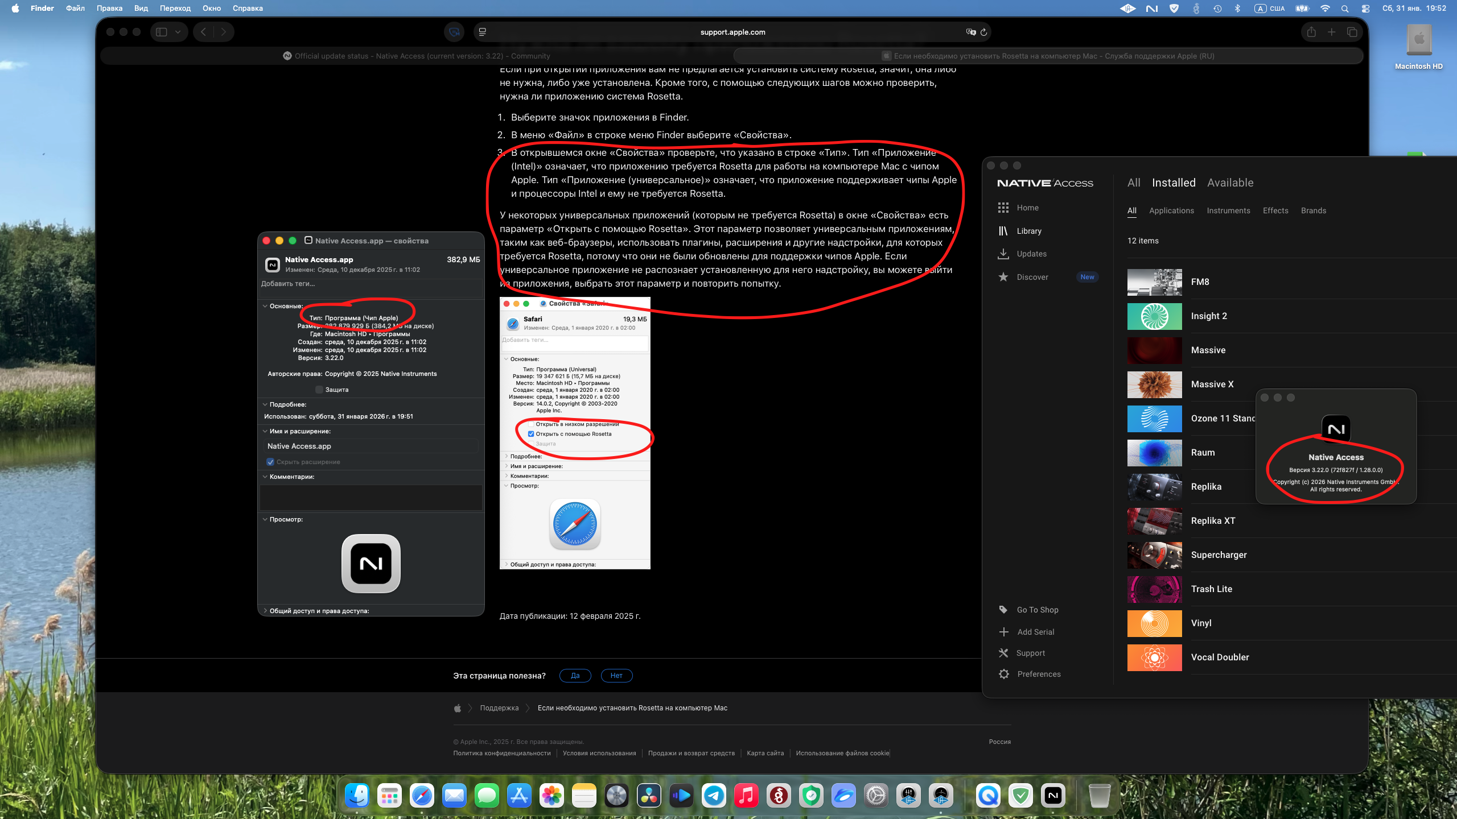Click Go To Shop tag icon
The image size is (1457, 819).
coord(1003,610)
